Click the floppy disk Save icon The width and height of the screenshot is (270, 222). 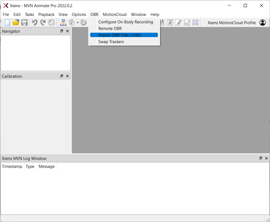tap(24, 23)
